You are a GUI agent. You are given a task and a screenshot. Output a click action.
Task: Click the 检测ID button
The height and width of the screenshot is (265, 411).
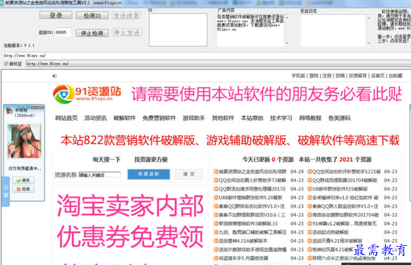[92, 16]
